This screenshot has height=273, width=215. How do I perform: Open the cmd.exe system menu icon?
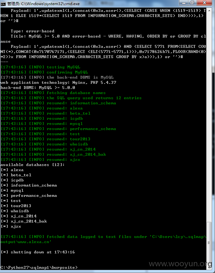click(3, 4)
